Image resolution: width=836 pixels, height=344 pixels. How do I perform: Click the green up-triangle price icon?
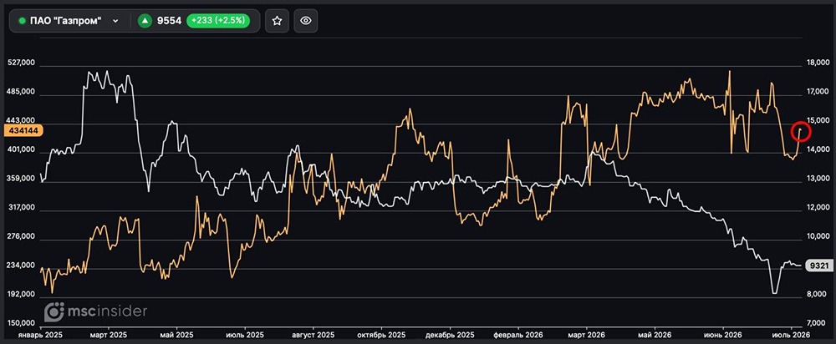[145, 21]
